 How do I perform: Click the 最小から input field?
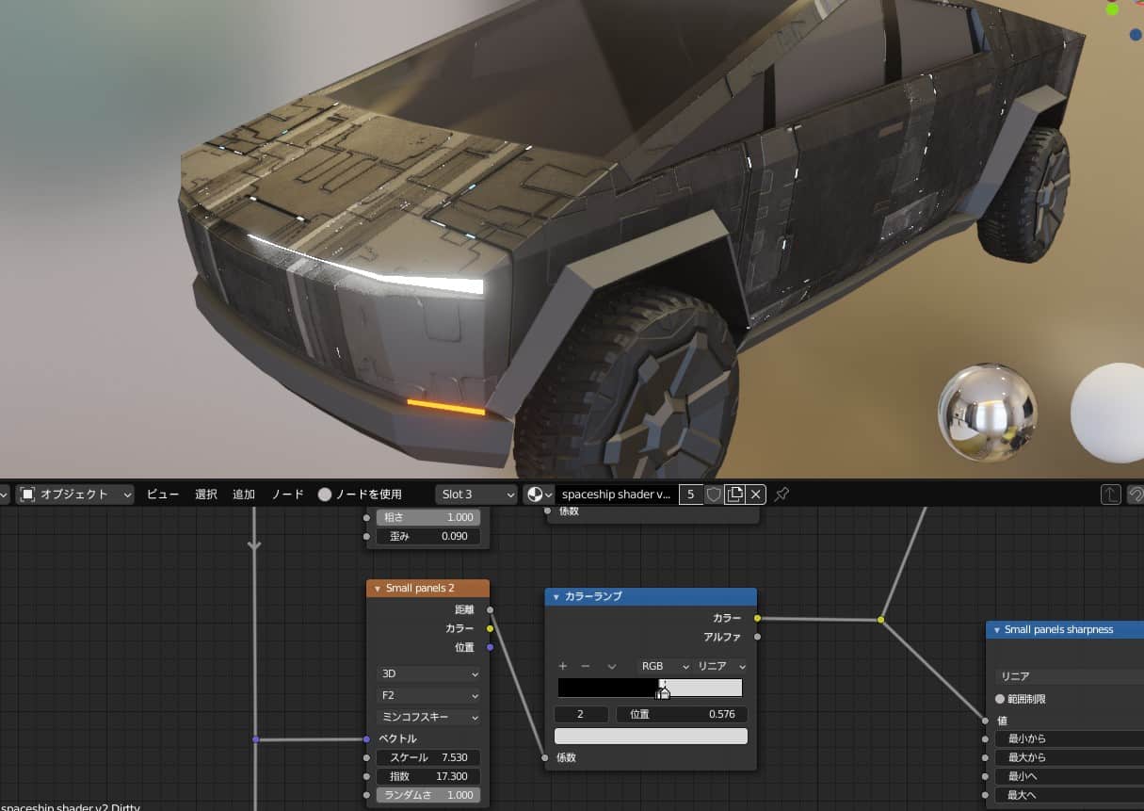click(x=1070, y=738)
